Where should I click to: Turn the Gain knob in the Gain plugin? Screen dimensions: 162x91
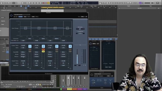[93, 83]
